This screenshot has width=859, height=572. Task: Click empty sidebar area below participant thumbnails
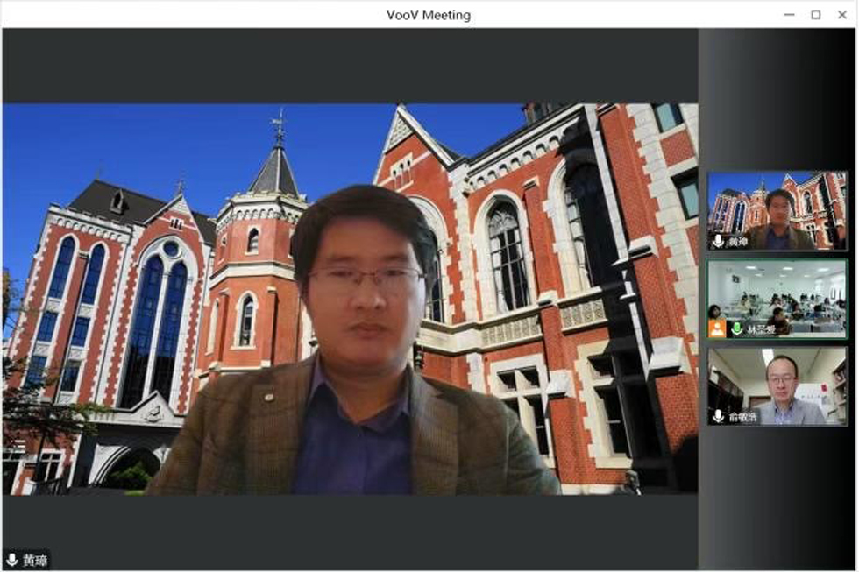click(x=777, y=499)
